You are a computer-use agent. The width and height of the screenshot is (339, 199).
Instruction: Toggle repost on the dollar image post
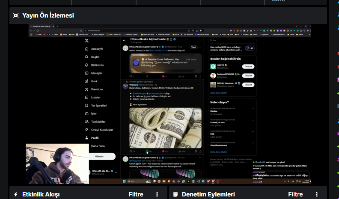(x=147, y=151)
